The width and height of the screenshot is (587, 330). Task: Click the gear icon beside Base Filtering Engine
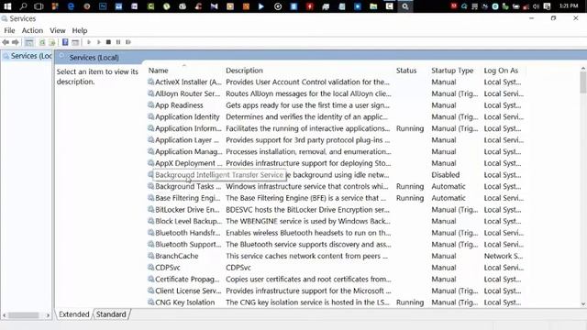[x=150, y=198]
